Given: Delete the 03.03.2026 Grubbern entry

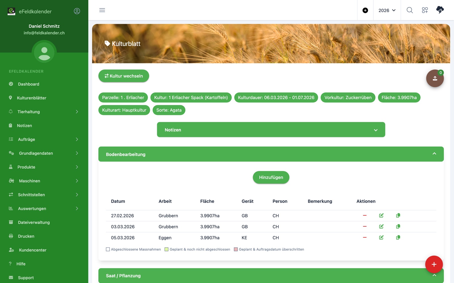Looking at the screenshot, I should [365, 227].
